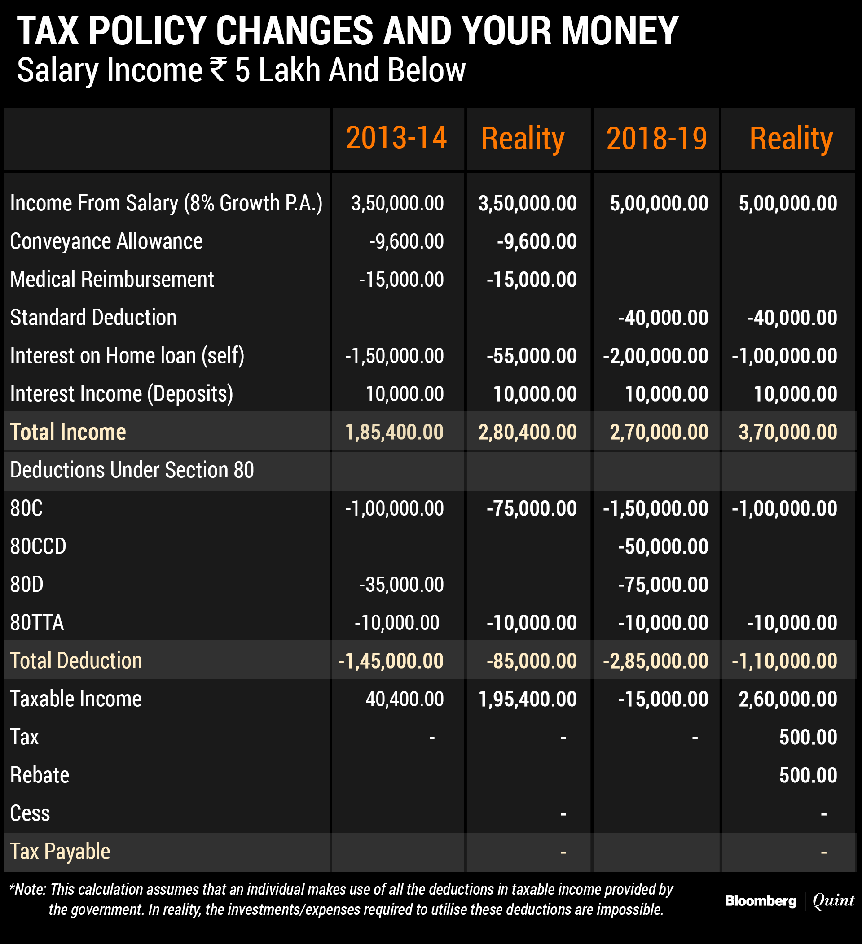Click the 80CCD value -50,000.00
862x944 pixels.
pyautogui.click(x=663, y=546)
